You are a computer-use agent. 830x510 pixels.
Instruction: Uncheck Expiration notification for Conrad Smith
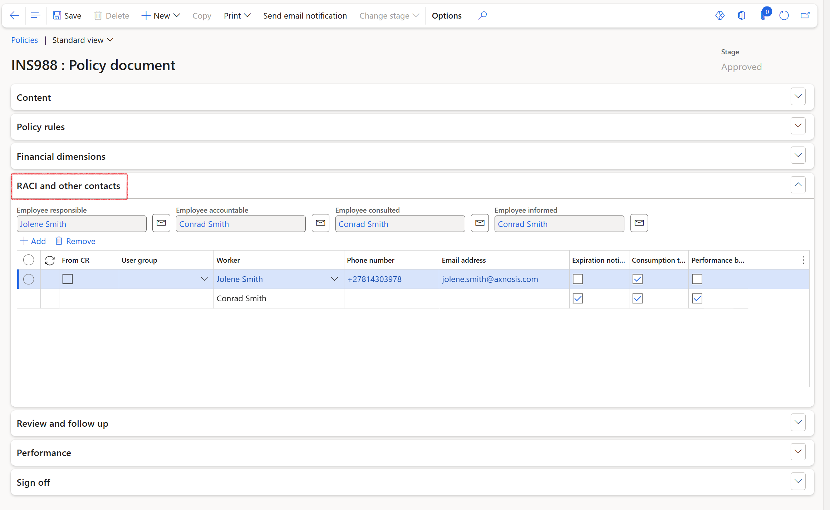pyautogui.click(x=578, y=298)
